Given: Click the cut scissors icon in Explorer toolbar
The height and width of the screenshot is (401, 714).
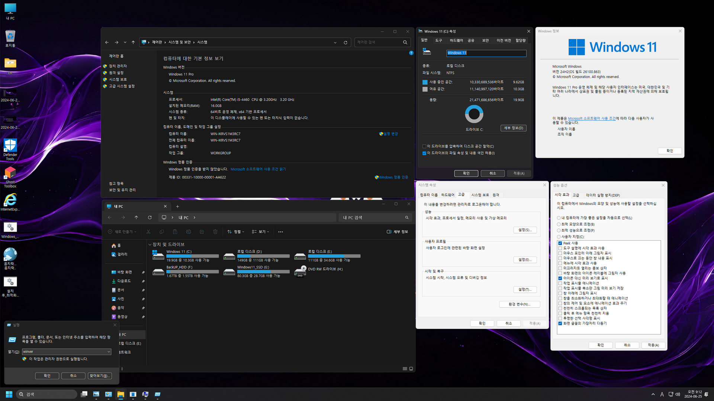Looking at the screenshot, I should (x=148, y=232).
